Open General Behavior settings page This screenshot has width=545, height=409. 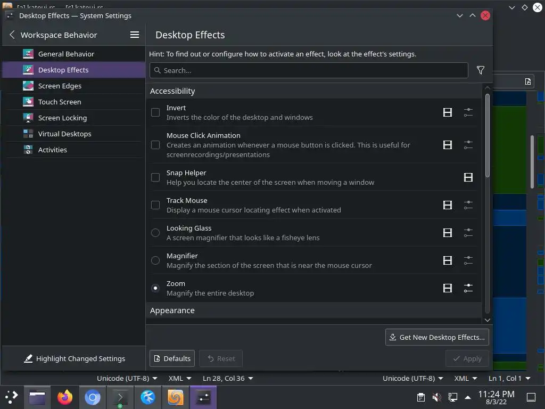[73, 54]
